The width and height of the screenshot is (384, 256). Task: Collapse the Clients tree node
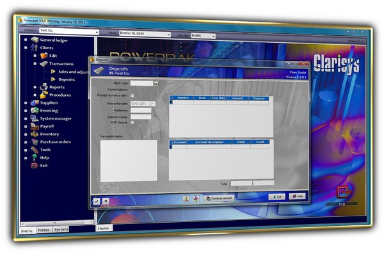(x=26, y=47)
